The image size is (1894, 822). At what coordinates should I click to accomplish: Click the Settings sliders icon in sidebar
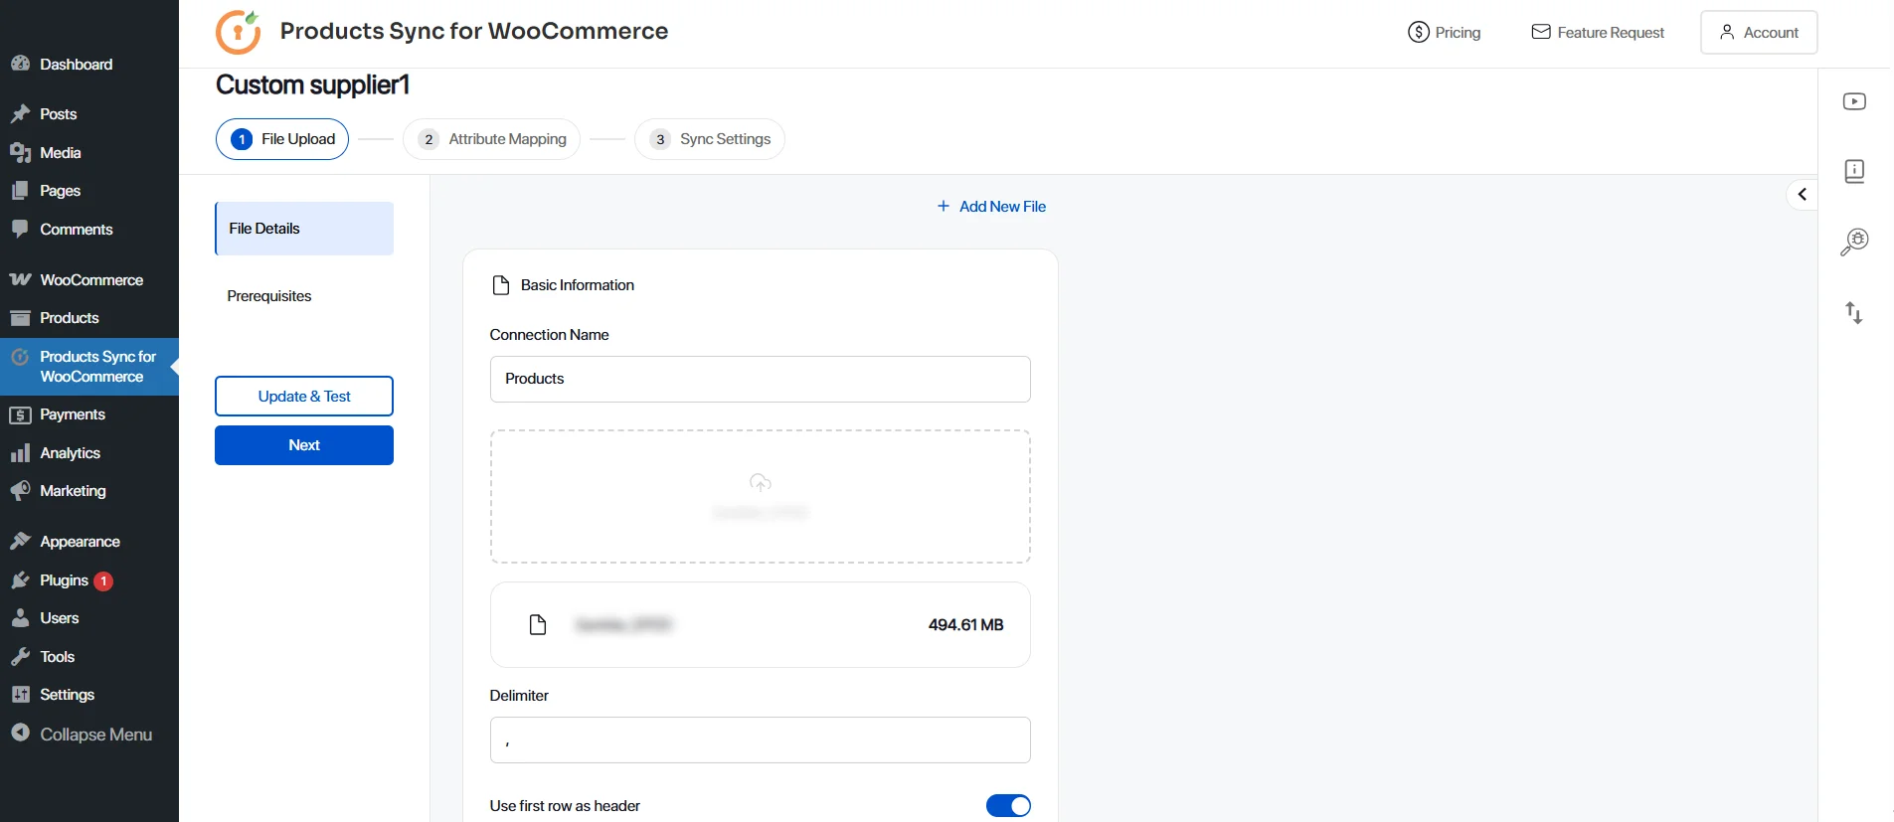tap(20, 695)
